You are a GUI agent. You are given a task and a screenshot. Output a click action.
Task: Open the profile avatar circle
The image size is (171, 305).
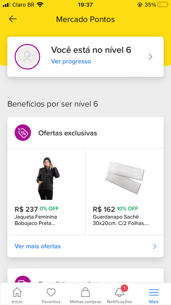[27, 57]
